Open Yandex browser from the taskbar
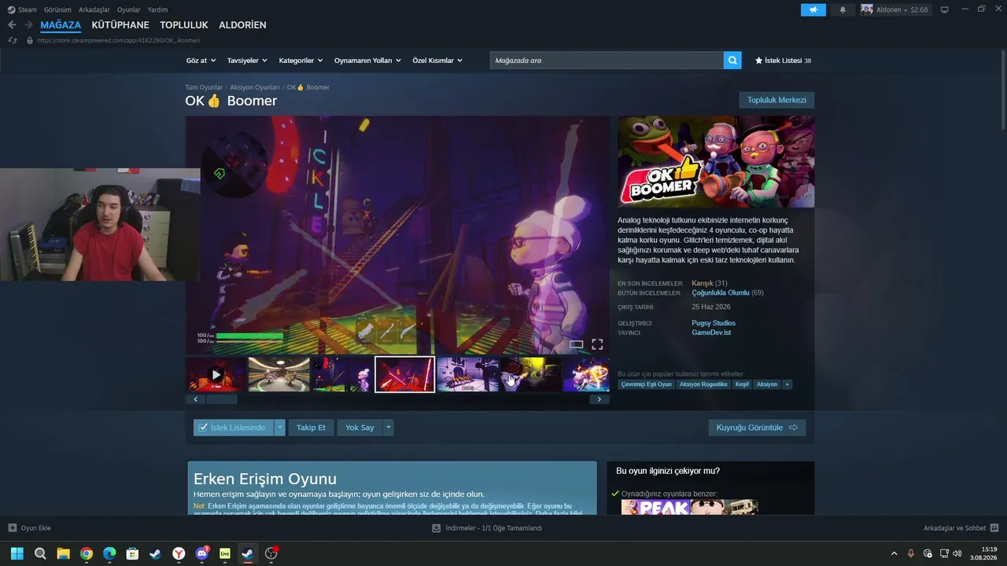 [179, 553]
